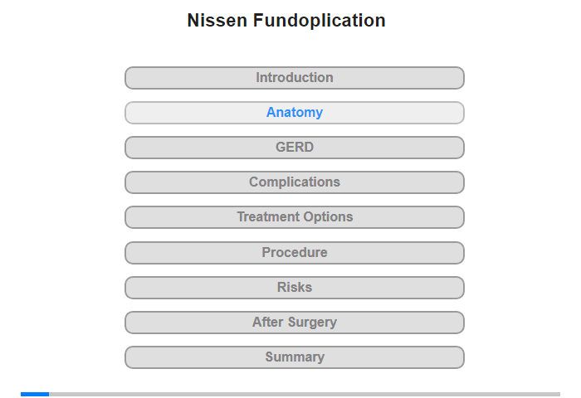The width and height of the screenshot is (581, 398).
Task: Pick the Summary entry at the bottom
Action: (295, 357)
